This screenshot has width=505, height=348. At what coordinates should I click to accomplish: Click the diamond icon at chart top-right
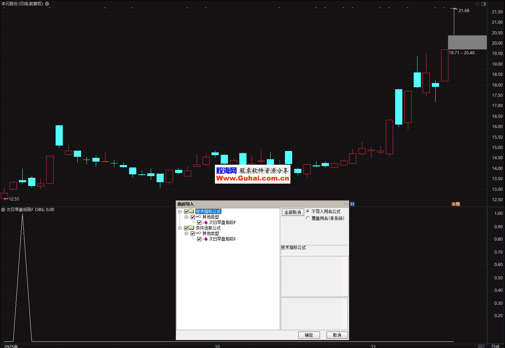coord(477,4)
